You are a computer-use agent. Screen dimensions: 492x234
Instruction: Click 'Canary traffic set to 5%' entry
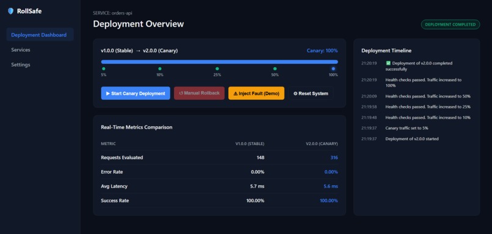pos(407,128)
